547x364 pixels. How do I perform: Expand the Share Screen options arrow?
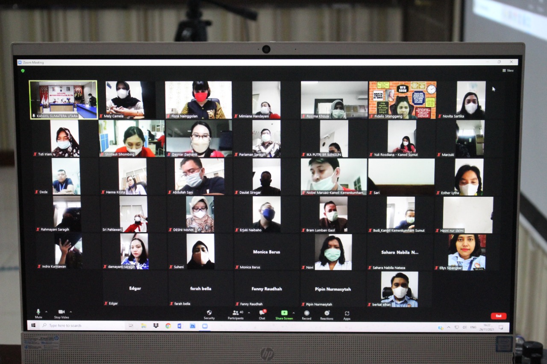(x=294, y=313)
